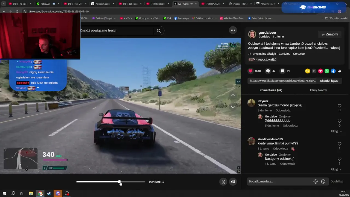
Task: Like the video with the heart icon
Action: point(250,71)
